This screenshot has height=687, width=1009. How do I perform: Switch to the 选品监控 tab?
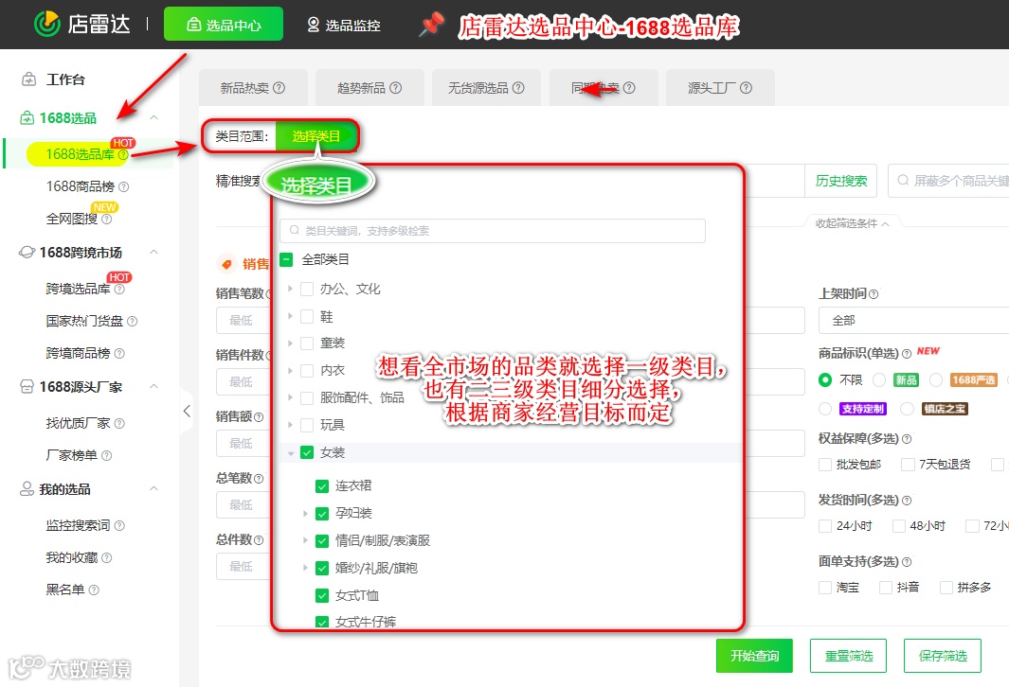[x=344, y=25]
